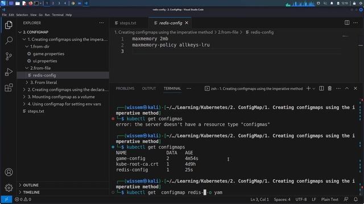Open the Manage gear menu

[9, 188]
